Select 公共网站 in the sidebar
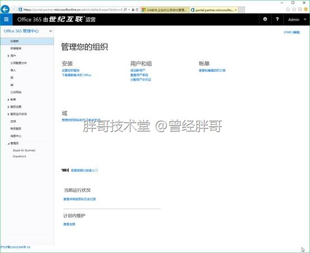 click(x=16, y=92)
